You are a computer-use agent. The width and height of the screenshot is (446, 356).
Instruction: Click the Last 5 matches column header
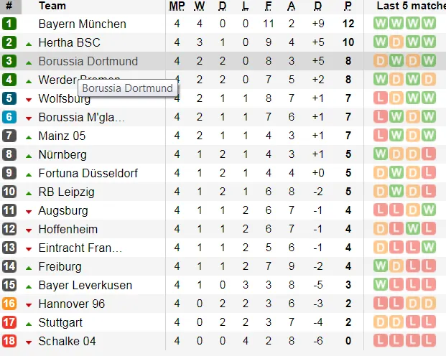[411, 6]
